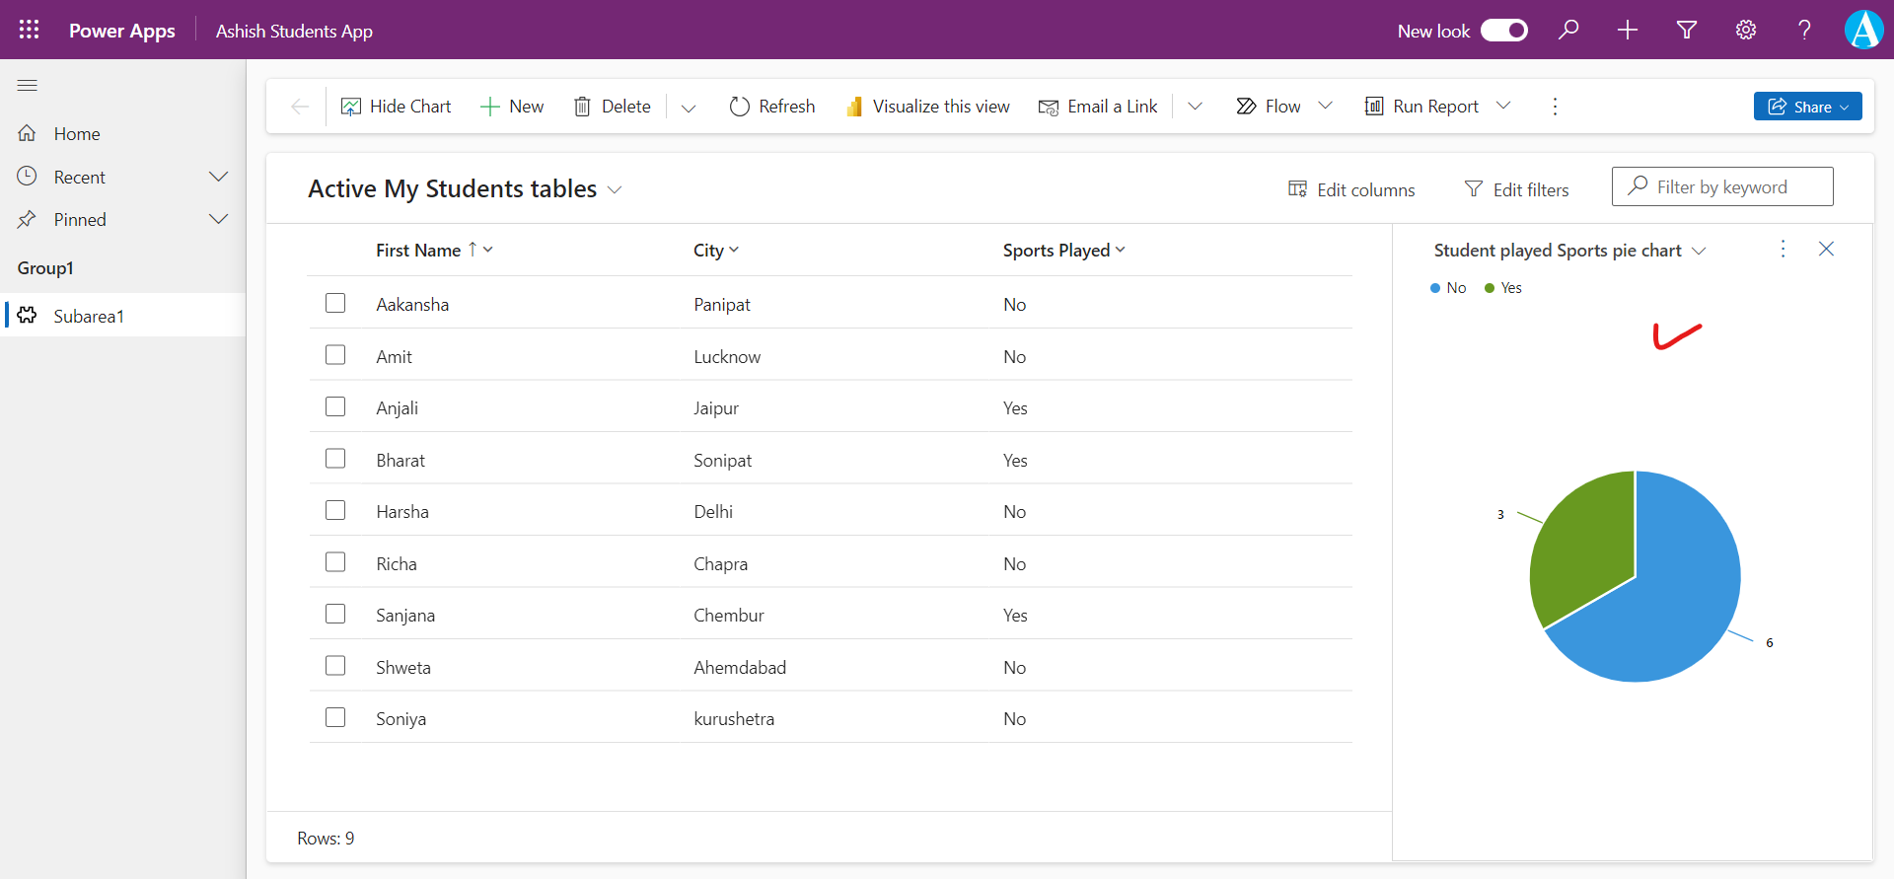The image size is (1894, 879).
Task: Tick the checkbox for Soniya row
Action: (335, 717)
